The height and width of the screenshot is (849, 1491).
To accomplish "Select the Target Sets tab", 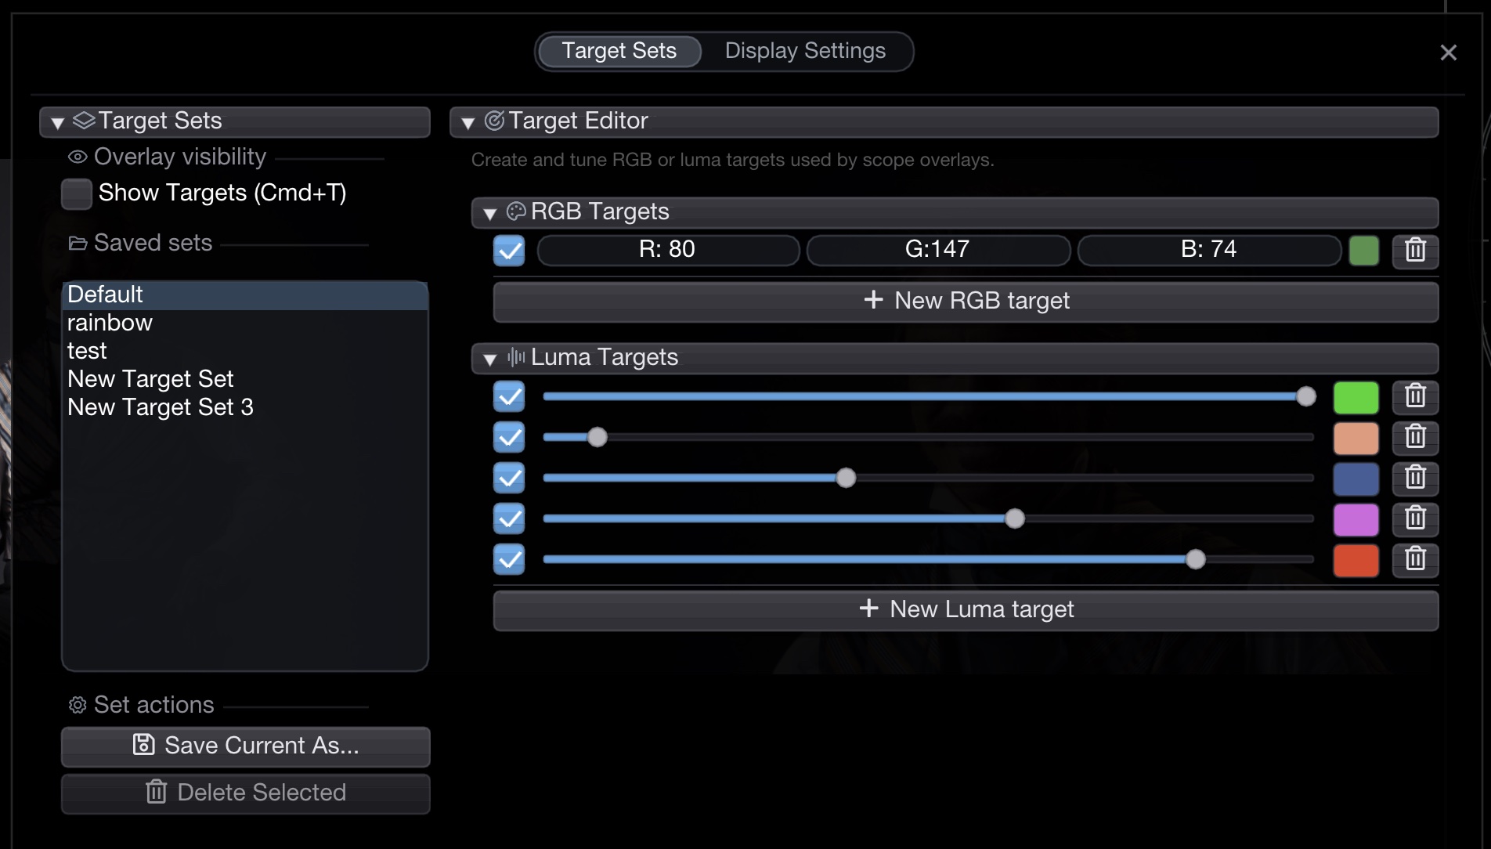I will (x=619, y=51).
